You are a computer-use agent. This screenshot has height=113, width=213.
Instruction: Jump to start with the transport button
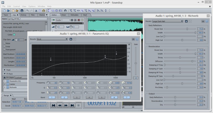point(54,105)
